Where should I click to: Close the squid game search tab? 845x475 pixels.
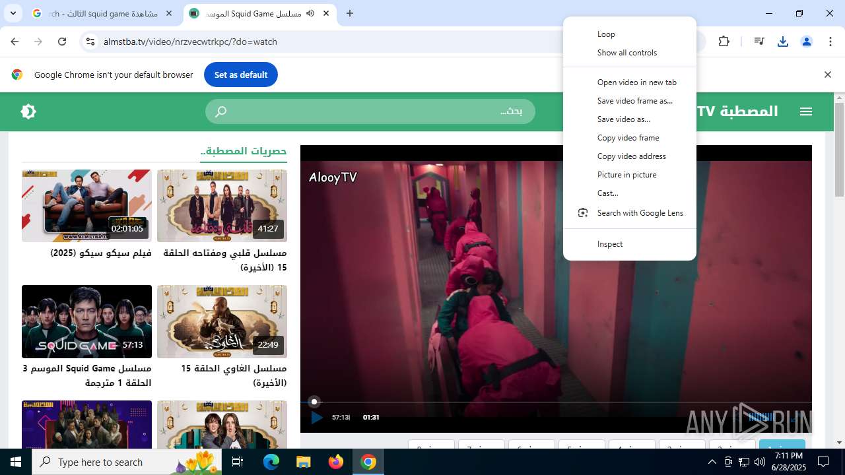point(170,13)
